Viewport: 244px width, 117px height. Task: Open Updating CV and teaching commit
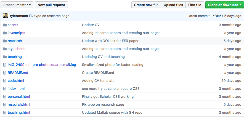(x=103, y=57)
